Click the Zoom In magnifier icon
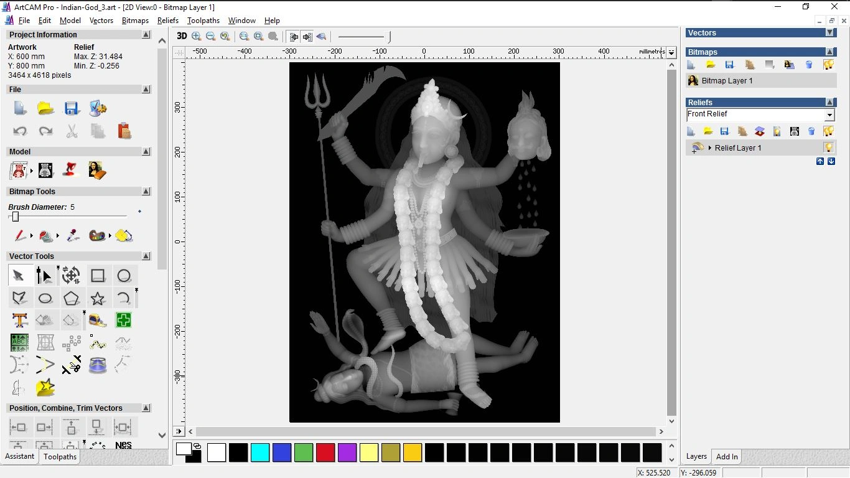 click(x=196, y=36)
